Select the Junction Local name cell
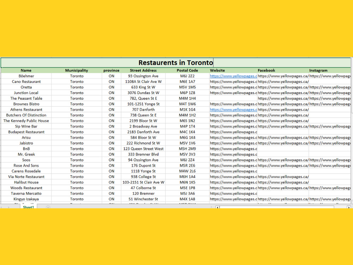353x265 pixels. 26,93
